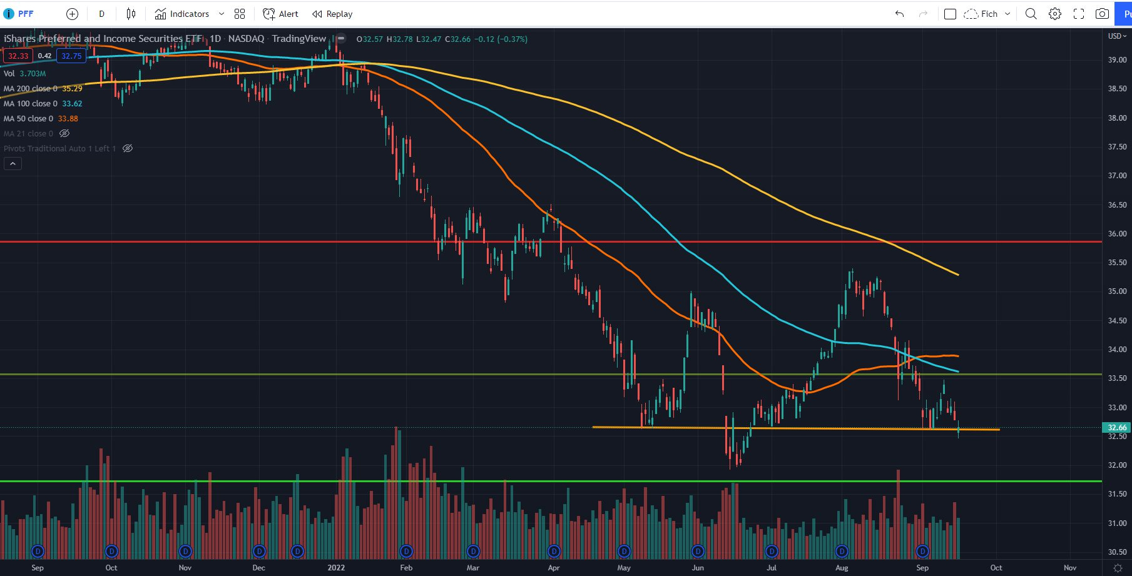Screen dimensions: 1132x576
Task: Open the layout setup square icon
Action: 950,14
